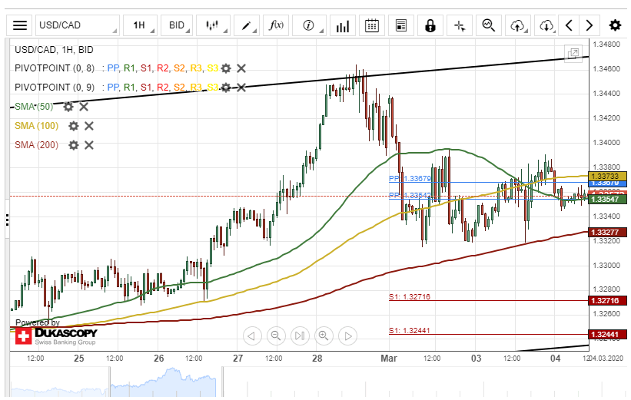Image resolution: width=631 pixels, height=400 pixels.
Task: Click the 28 date label on time axis
Action: point(317,359)
